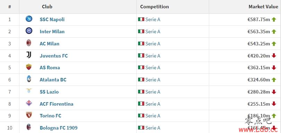Click Italian flag in AC Milan row
The width and height of the screenshot is (281, 133).
(141, 44)
